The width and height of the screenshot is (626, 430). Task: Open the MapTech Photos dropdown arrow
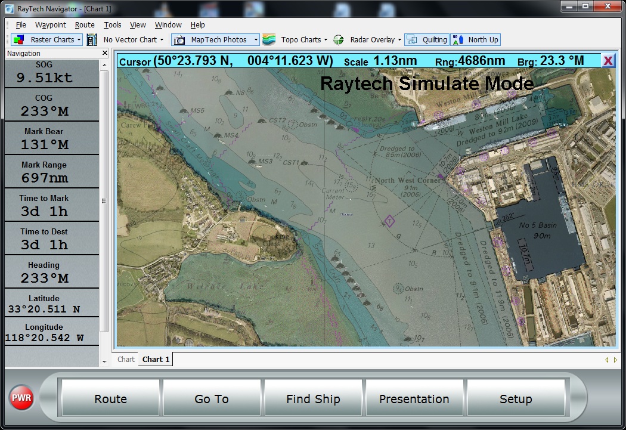click(x=256, y=39)
